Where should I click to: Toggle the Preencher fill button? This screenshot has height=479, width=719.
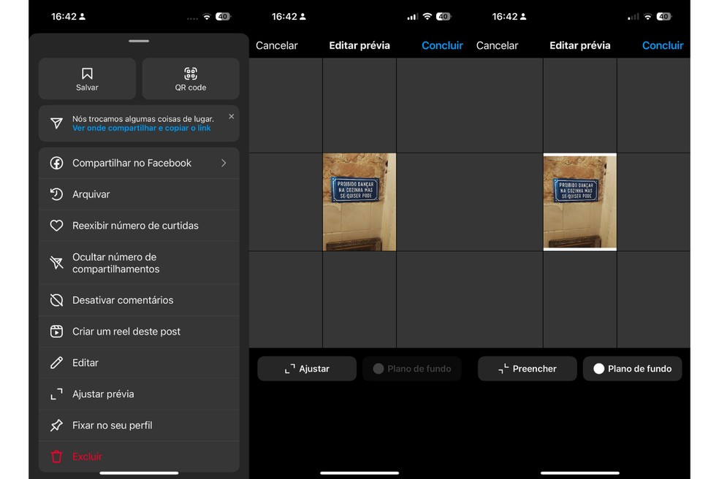click(x=527, y=369)
